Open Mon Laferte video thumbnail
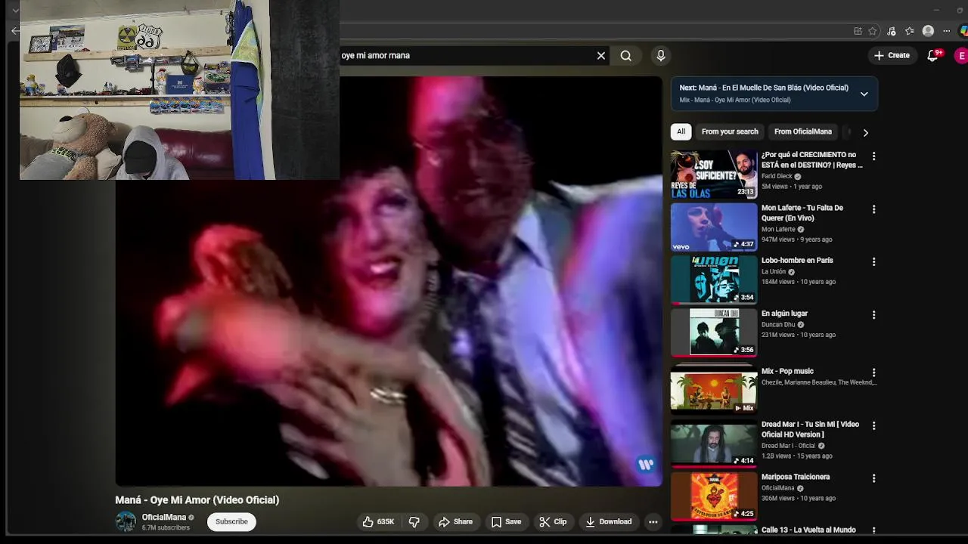Viewport: 968px width, 544px height. pyautogui.click(x=714, y=227)
